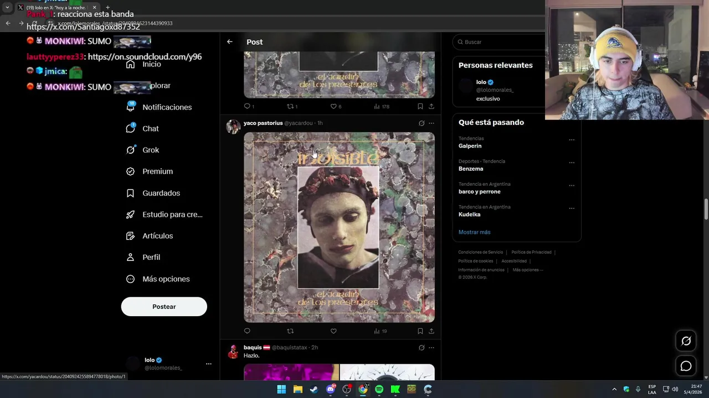Open File Explorer from taskbar
The image size is (709, 398).
click(297, 389)
